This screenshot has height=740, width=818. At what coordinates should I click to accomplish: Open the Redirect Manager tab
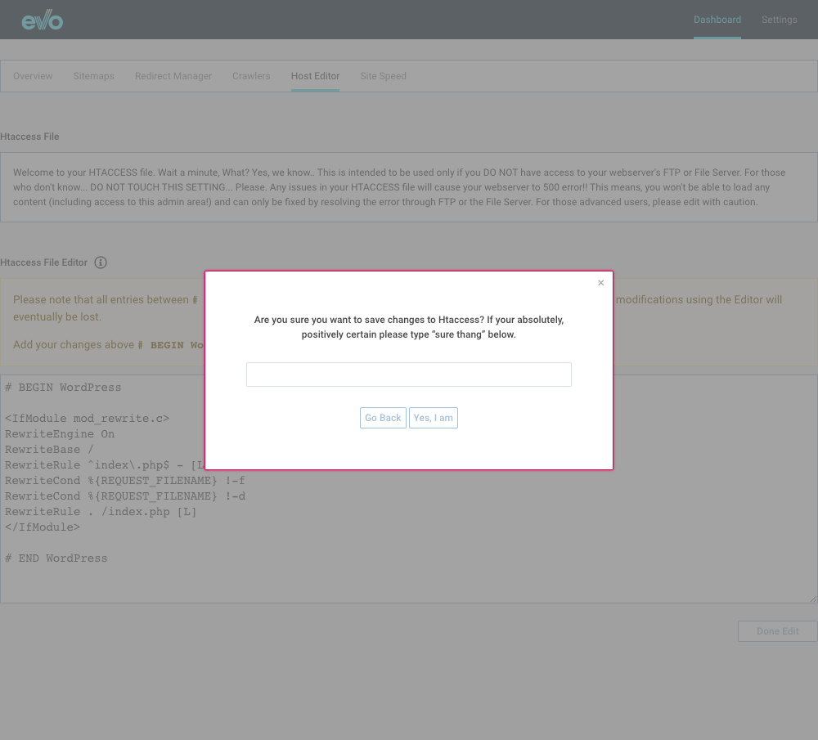click(x=173, y=76)
